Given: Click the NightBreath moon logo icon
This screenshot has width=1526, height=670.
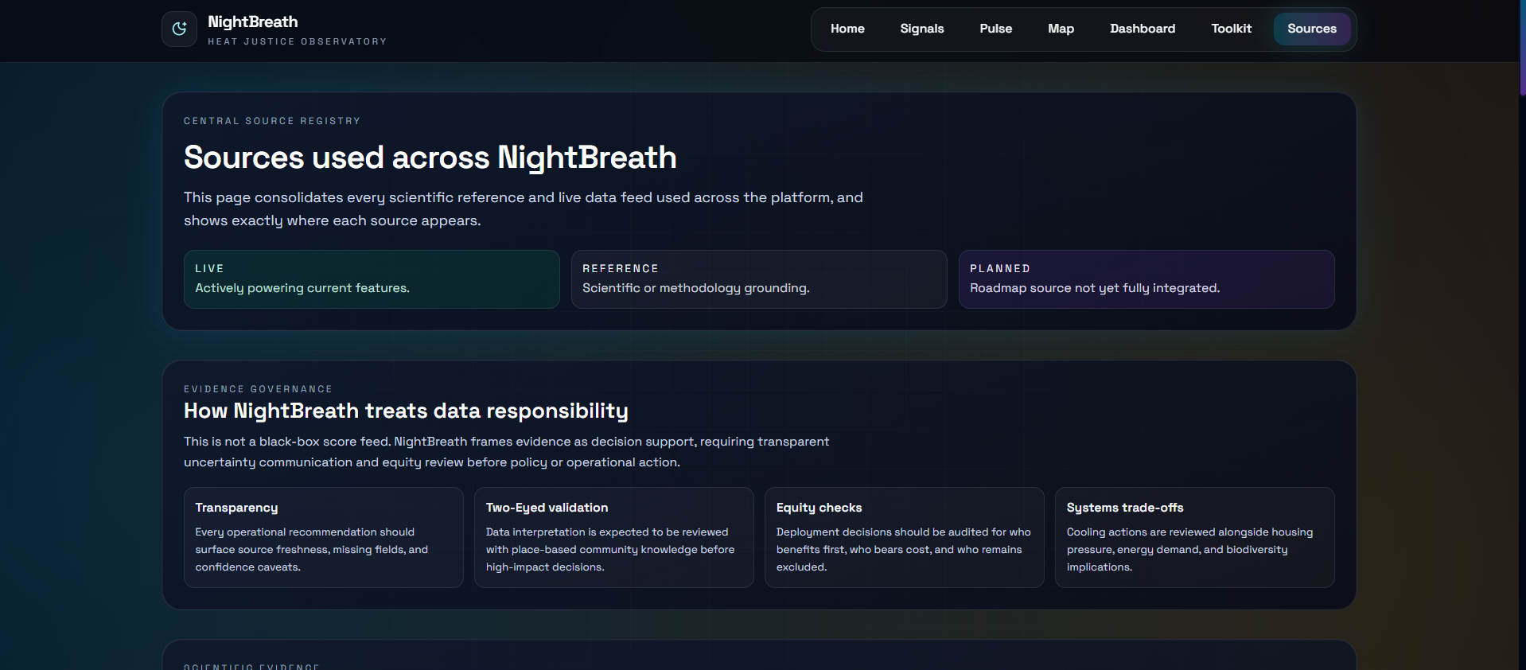Looking at the screenshot, I should [x=179, y=29].
